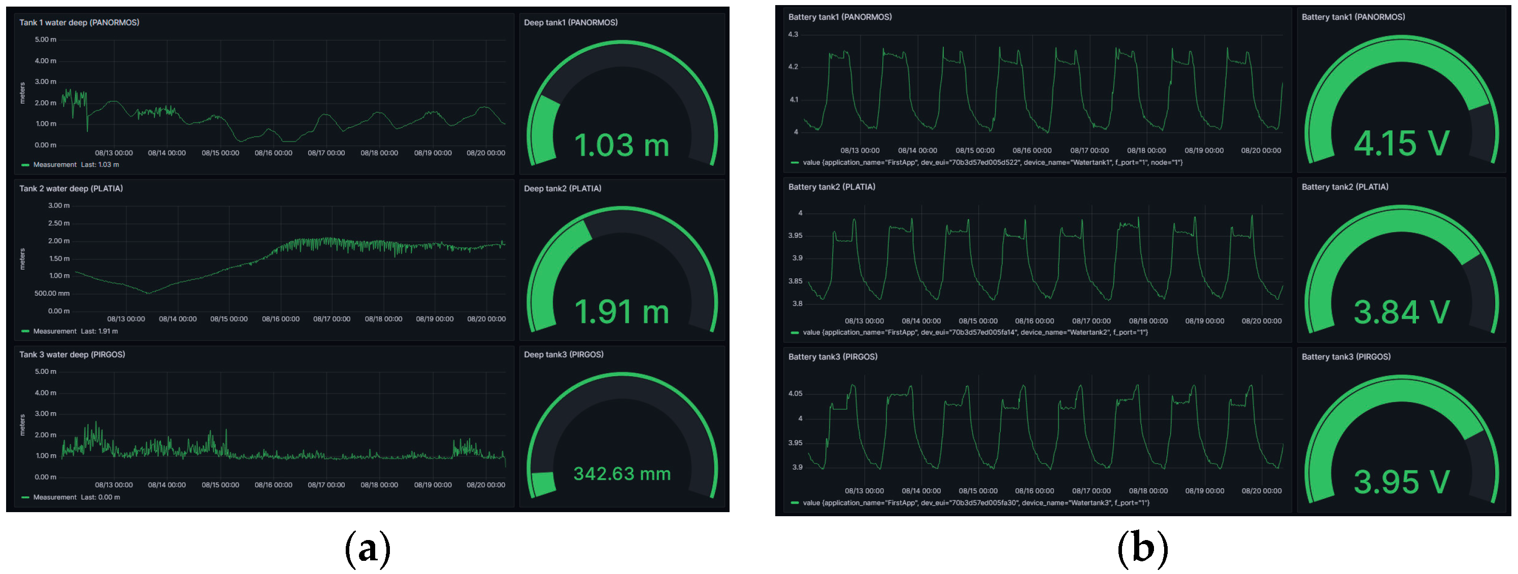Toggle Measurement legend in the Tank 3 chart

[54, 497]
